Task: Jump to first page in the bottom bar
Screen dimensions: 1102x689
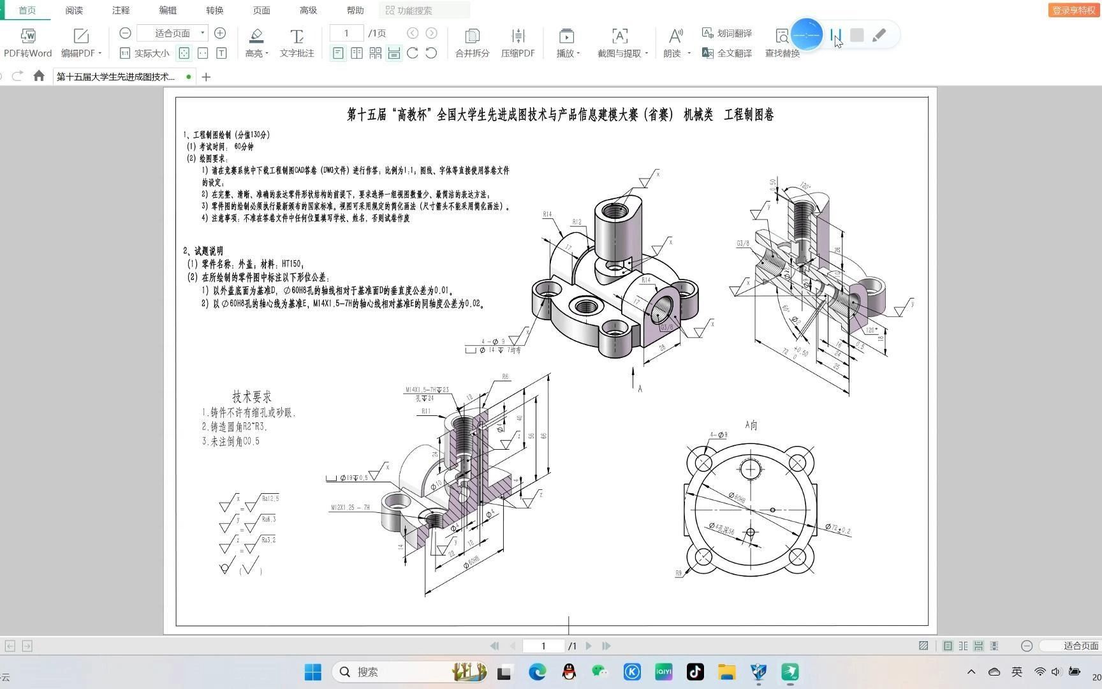Action: pos(494,646)
